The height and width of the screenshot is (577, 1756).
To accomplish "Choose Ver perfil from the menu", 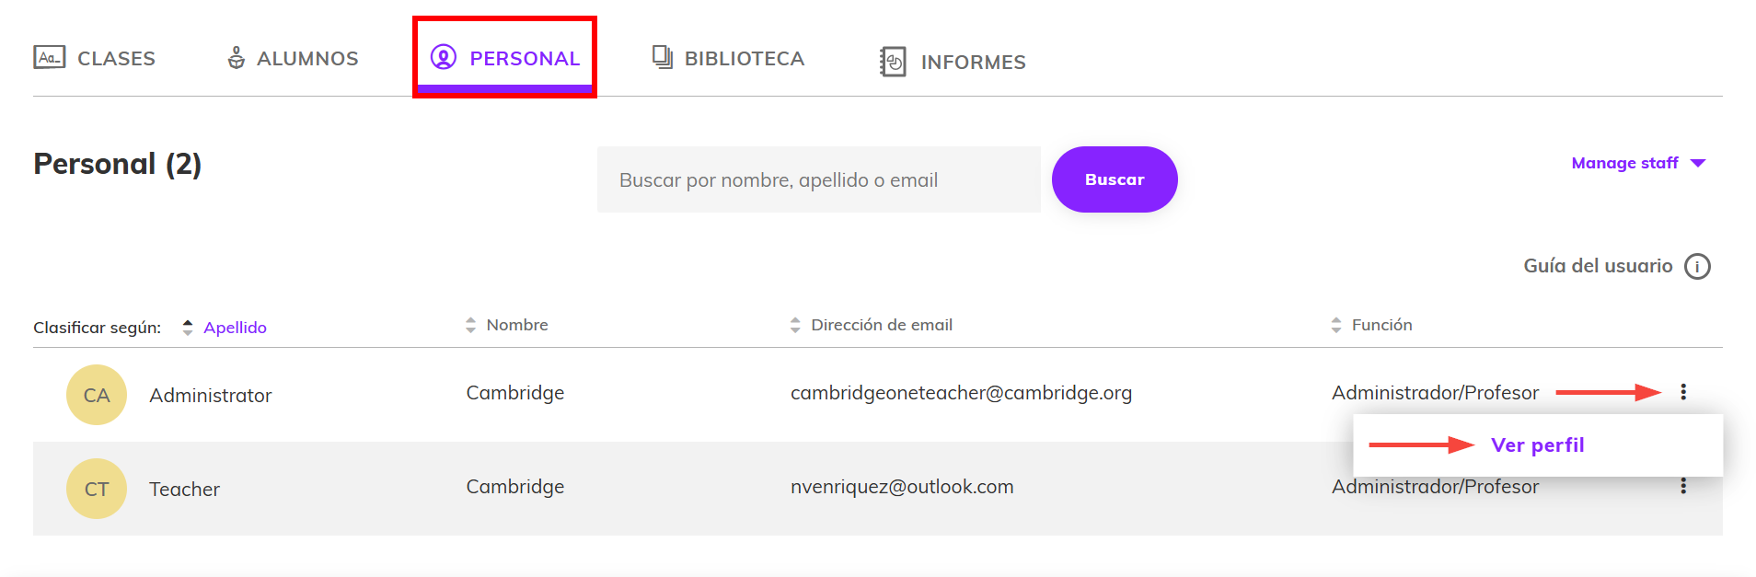I will (1537, 445).
